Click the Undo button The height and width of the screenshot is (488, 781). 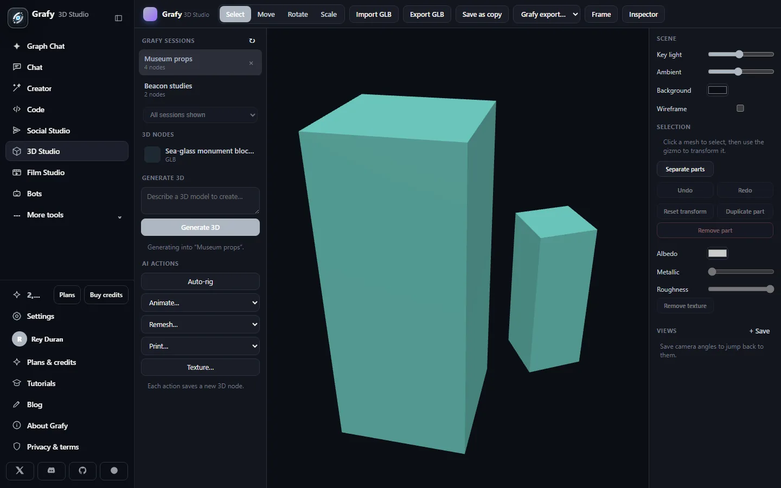pos(685,190)
